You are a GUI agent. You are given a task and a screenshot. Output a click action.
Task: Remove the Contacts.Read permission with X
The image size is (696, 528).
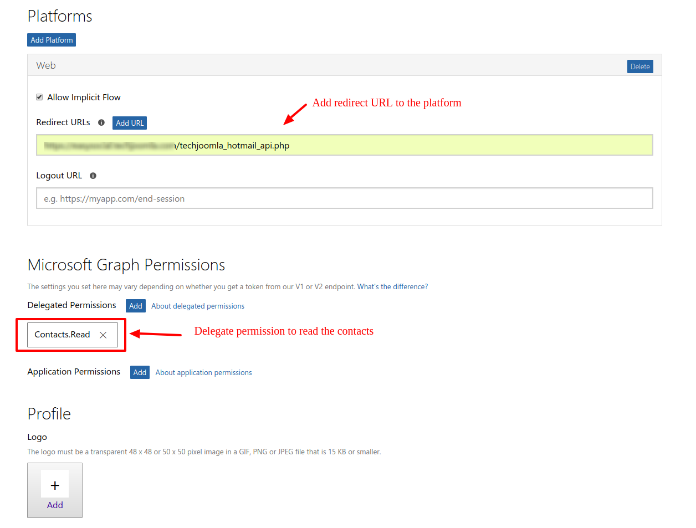(x=103, y=335)
